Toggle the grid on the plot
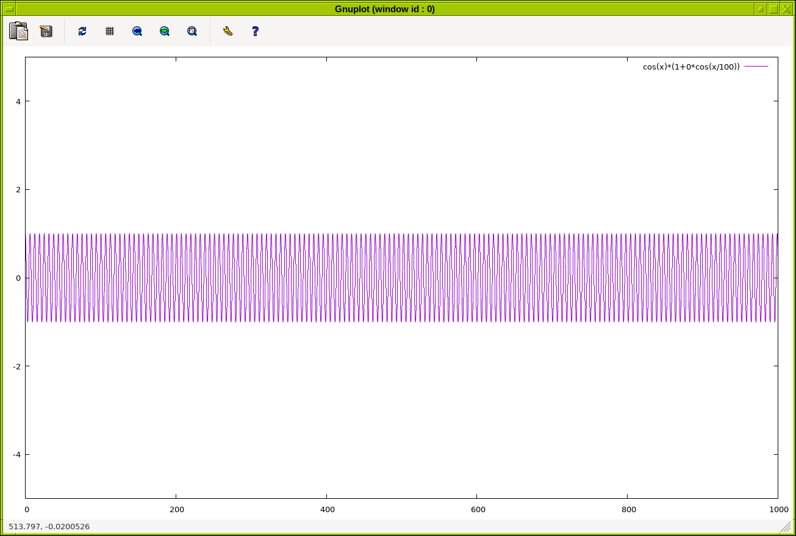 [110, 31]
